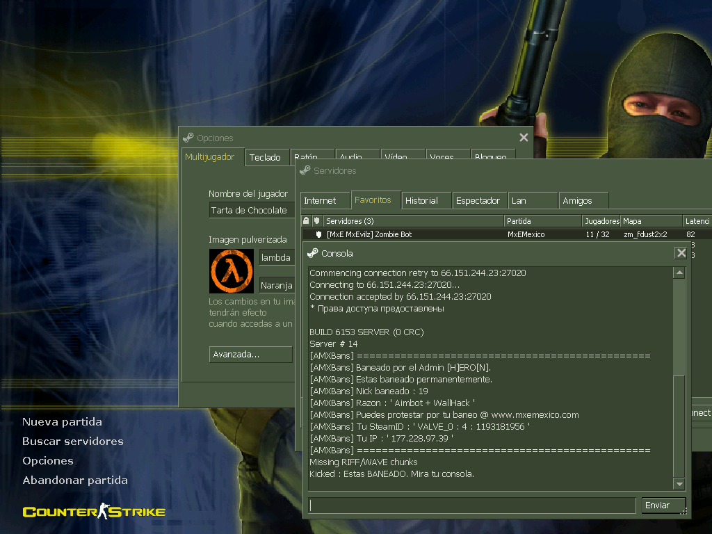Click the 'Nombre del jugador' label
Image resolution: width=712 pixels, height=534 pixels.
pos(248,193)
